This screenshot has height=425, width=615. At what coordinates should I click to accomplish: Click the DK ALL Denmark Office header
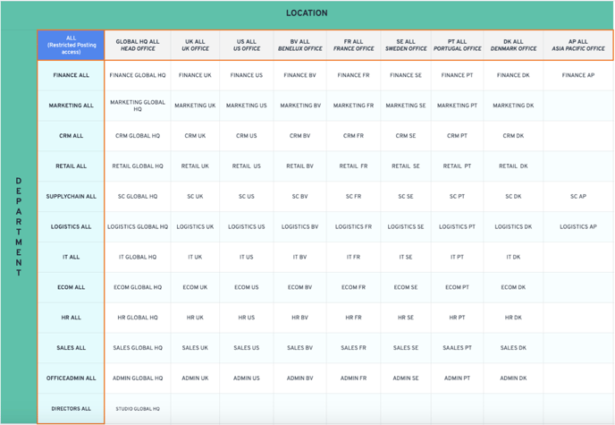[513, 46]
